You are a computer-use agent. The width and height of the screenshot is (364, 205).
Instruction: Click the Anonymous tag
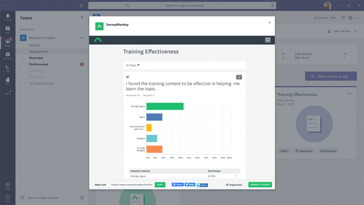328,151
